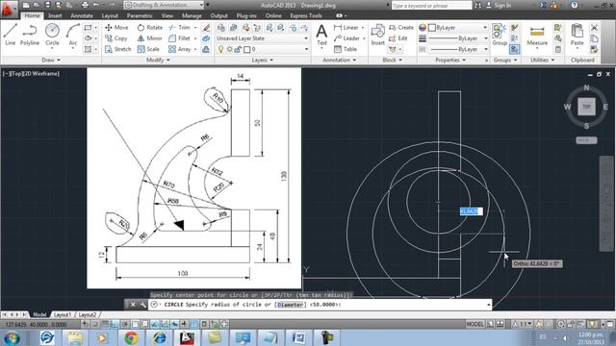Toggle MODEL space button in status bar
The height and width of the screenshot is (346, 616).
(475, 325)
